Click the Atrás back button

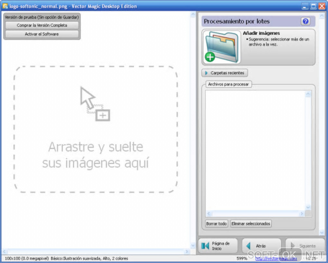tap(261, 246)
